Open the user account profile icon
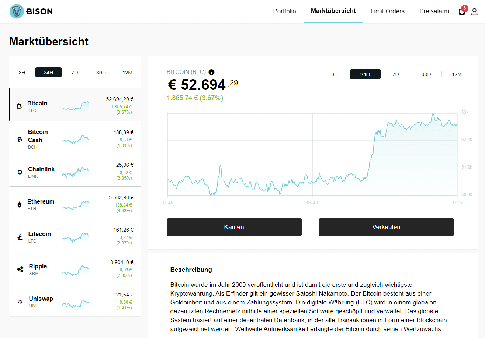The image size is (485, 338). [x=474, y=11]
